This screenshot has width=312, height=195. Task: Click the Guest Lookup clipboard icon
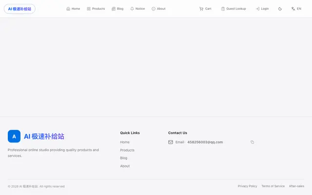point(223,9)
